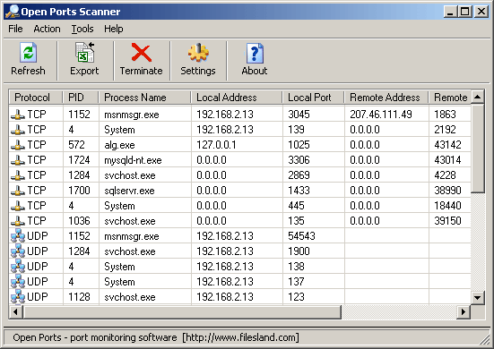The image size is (494, 349).
Task: Click PID 1128 cell
Action: tap(79, 297)
